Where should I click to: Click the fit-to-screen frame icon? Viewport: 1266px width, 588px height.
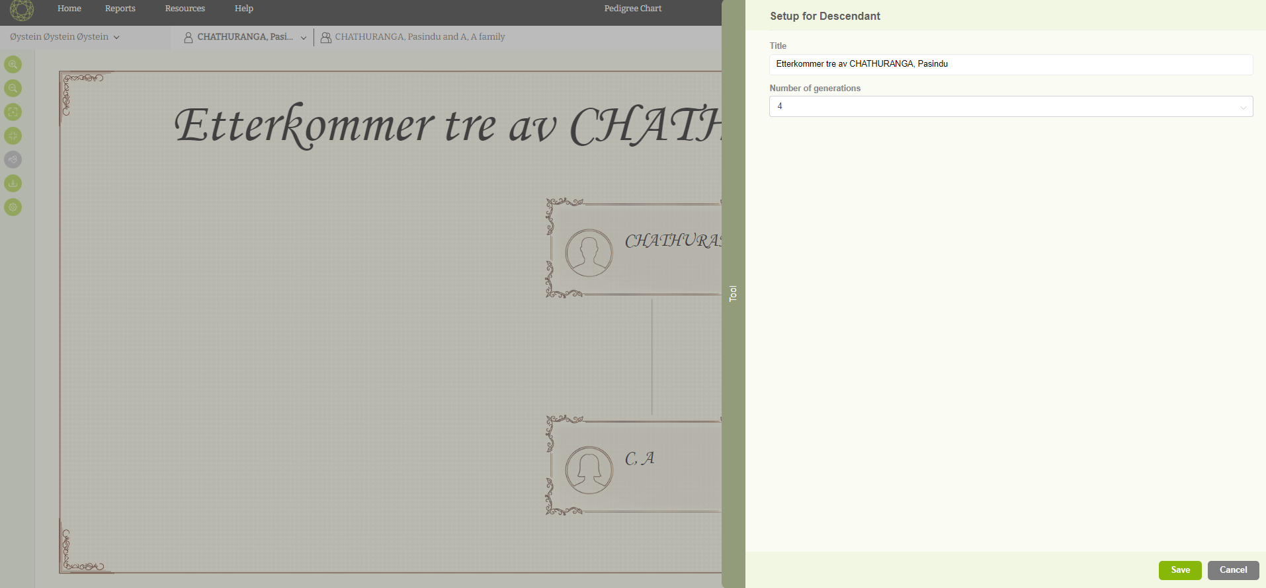(x=13, y=112)
